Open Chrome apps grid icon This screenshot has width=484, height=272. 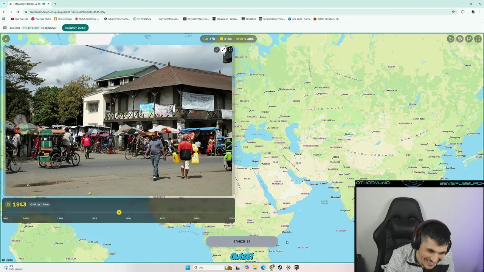point(4,19)
